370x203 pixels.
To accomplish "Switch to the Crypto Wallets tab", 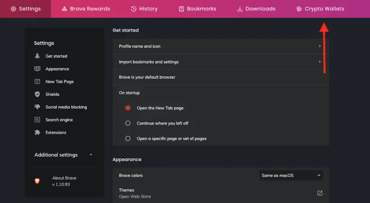I will point(320,9).
